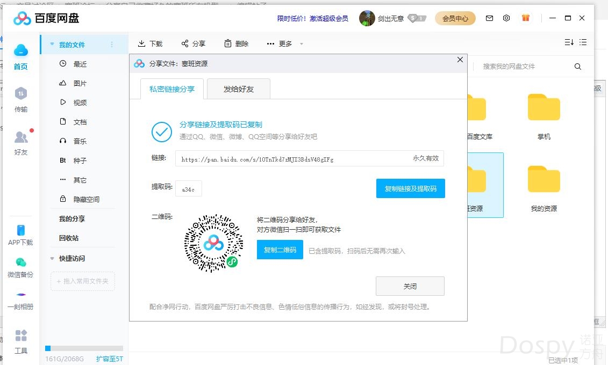The image size is (608, 365).
Task: Open the 一刻相册 album icon
Action: coord(21,295)
